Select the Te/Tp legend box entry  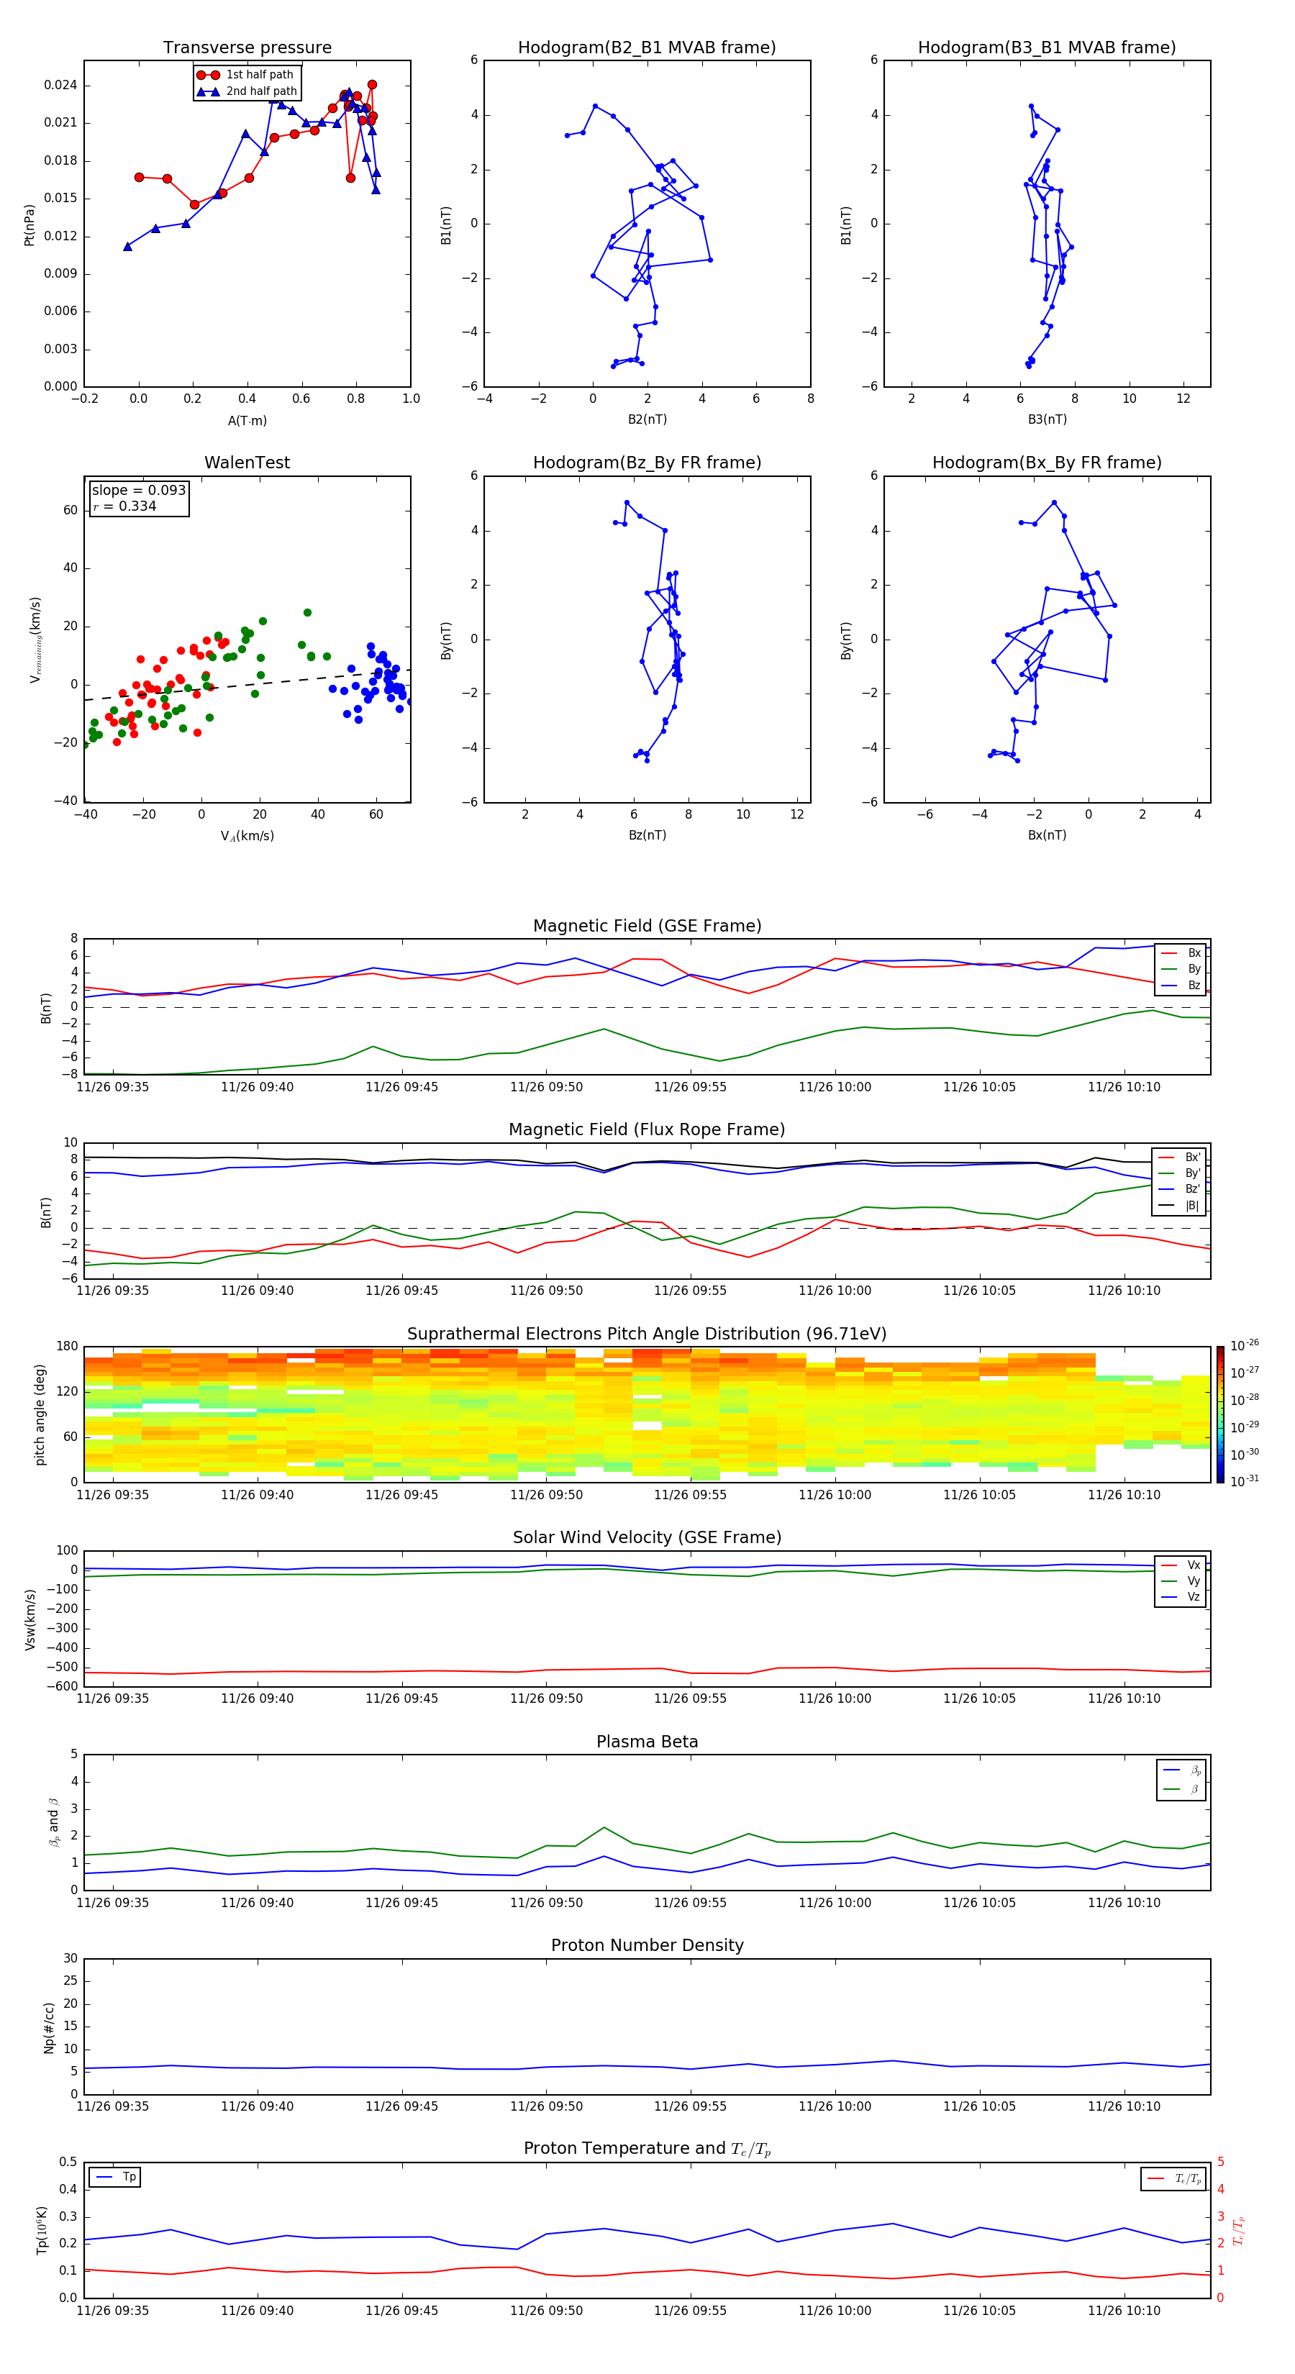pyautogui.click(x=1173, y=2178)
